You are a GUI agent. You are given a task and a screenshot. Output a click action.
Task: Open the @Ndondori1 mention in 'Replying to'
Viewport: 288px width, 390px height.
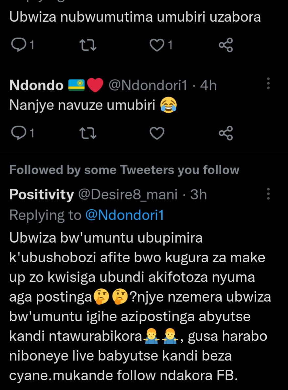click(124, 215)
